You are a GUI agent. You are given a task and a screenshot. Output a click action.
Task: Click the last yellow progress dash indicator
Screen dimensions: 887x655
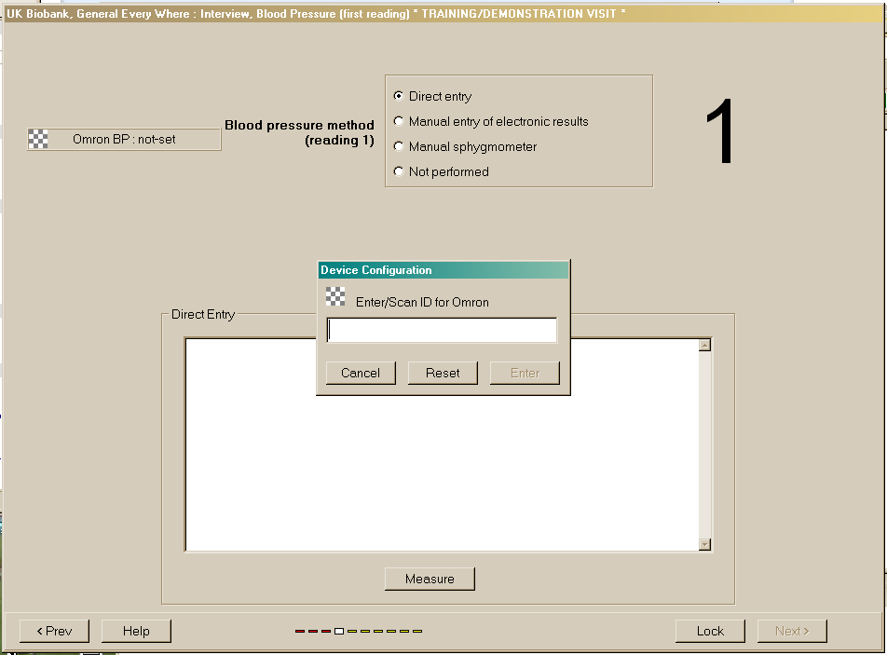[x=417, y=631]
